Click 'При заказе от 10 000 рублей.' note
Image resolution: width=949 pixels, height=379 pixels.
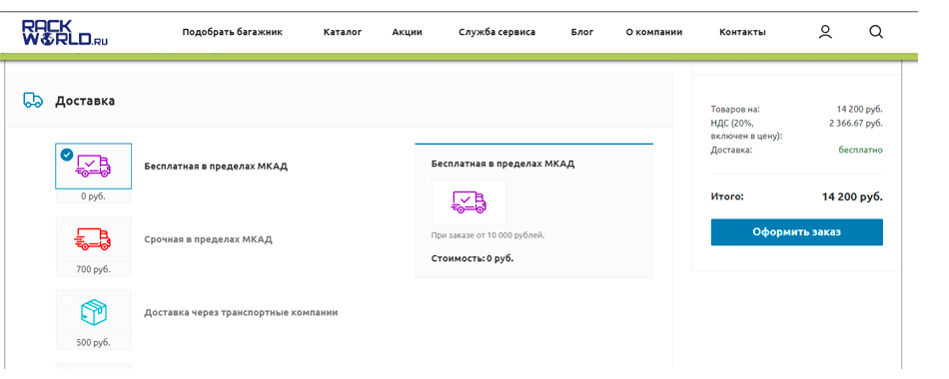[x=487, y=235]
